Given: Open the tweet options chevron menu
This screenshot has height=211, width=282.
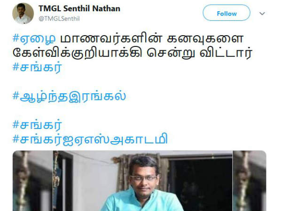Looking at the screenshot, I should (262, 14).
